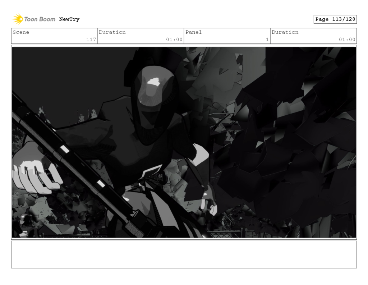The width and height of the screenshot is (368, 285).
Task: Click the Page 113/120 navigation box
Action: [x=335, y=19]
